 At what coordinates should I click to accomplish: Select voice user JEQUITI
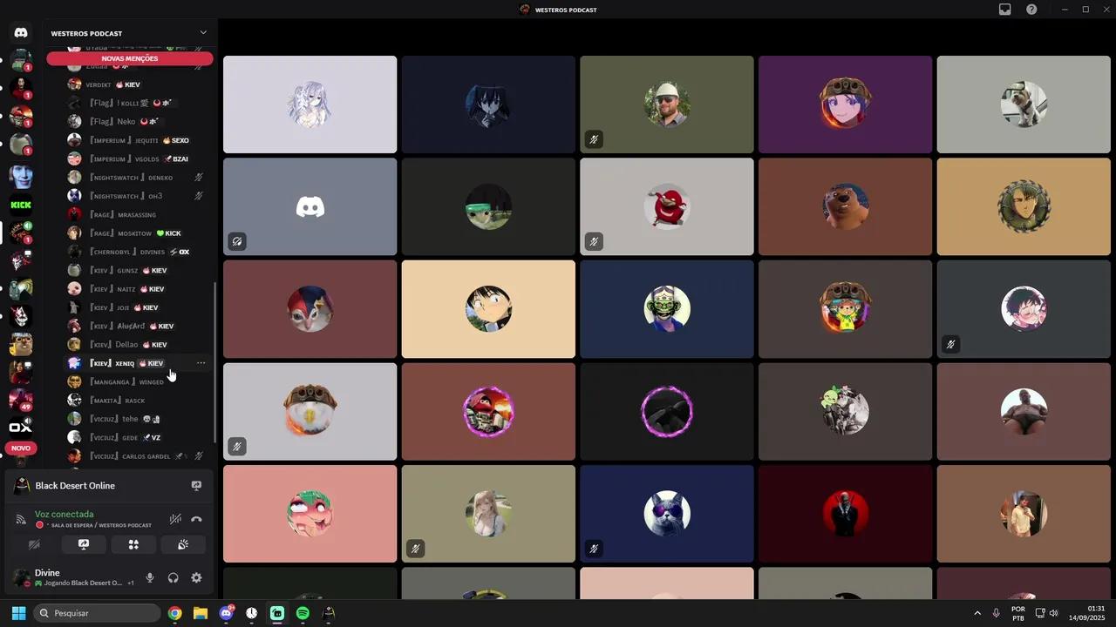[x=139, y=140]
